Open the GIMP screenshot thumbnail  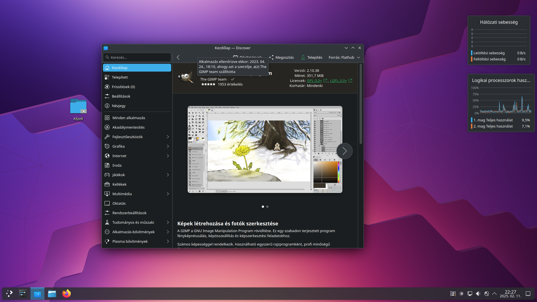point(265,149)
